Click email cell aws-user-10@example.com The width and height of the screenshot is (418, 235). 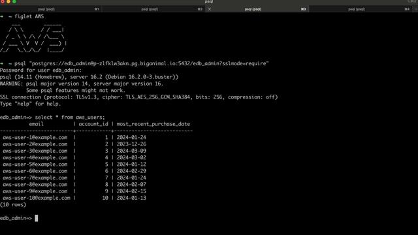pyautogui.click(x=37, y=198)
